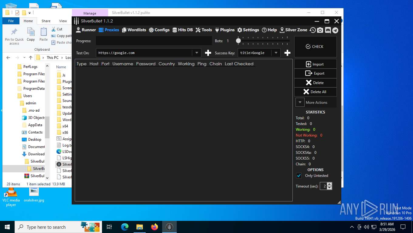413x233 pixels.
Task: Open the Discord icon link
Action: point(328,30)
